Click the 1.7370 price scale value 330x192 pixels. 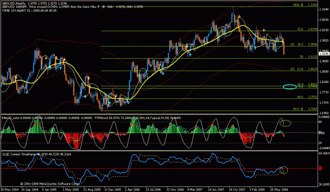click(324, 103)
